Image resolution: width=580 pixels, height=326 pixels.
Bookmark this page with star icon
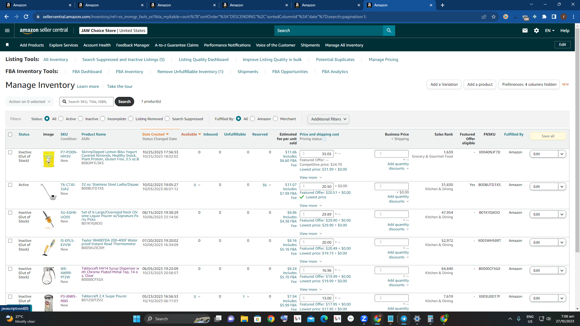(494, 17)
